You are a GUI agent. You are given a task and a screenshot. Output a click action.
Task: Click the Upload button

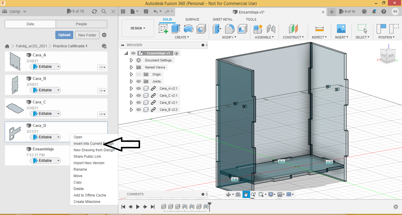click(x=64, y=35)
